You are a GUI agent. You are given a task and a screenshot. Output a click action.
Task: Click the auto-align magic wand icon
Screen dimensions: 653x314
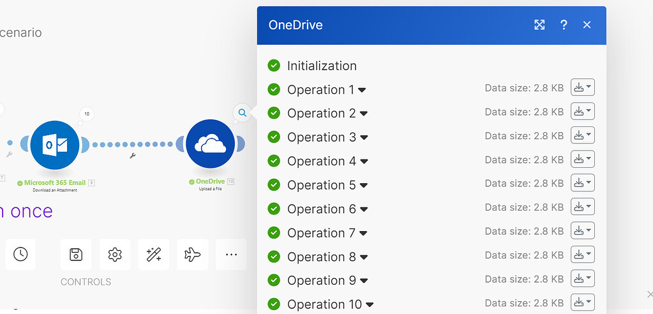(x=154, y=255)
